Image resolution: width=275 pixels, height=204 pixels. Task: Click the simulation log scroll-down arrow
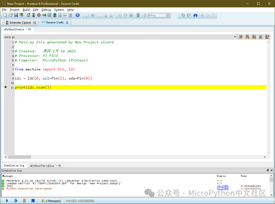[x=271, y=195]
